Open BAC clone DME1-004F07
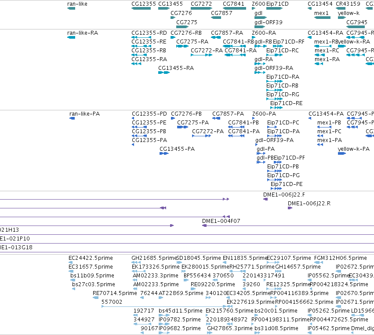Image resolution: width=374 pixels, height=335 pixels. pos(221,221)
